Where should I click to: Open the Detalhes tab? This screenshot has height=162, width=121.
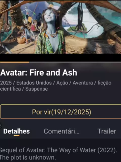[16, 131]
